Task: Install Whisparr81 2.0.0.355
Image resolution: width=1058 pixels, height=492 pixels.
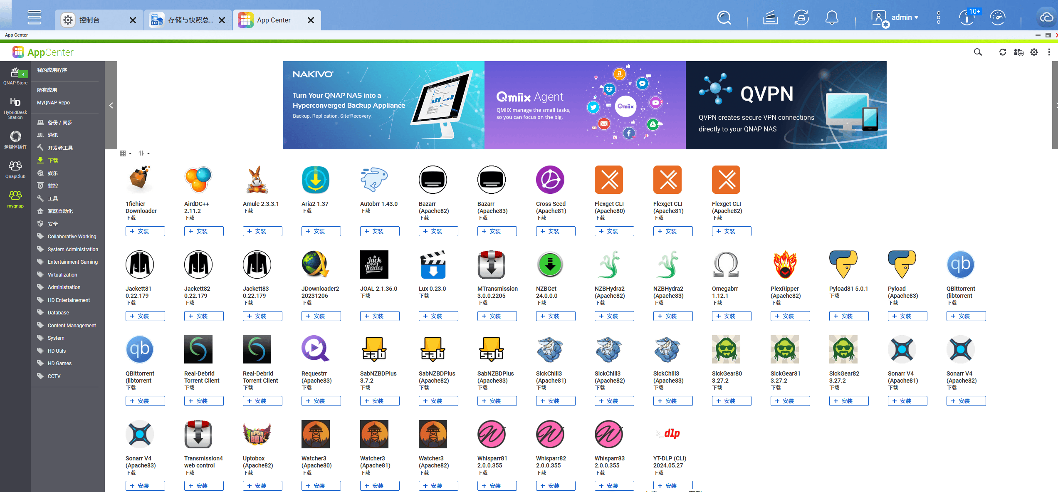Action: coord(497,486)
